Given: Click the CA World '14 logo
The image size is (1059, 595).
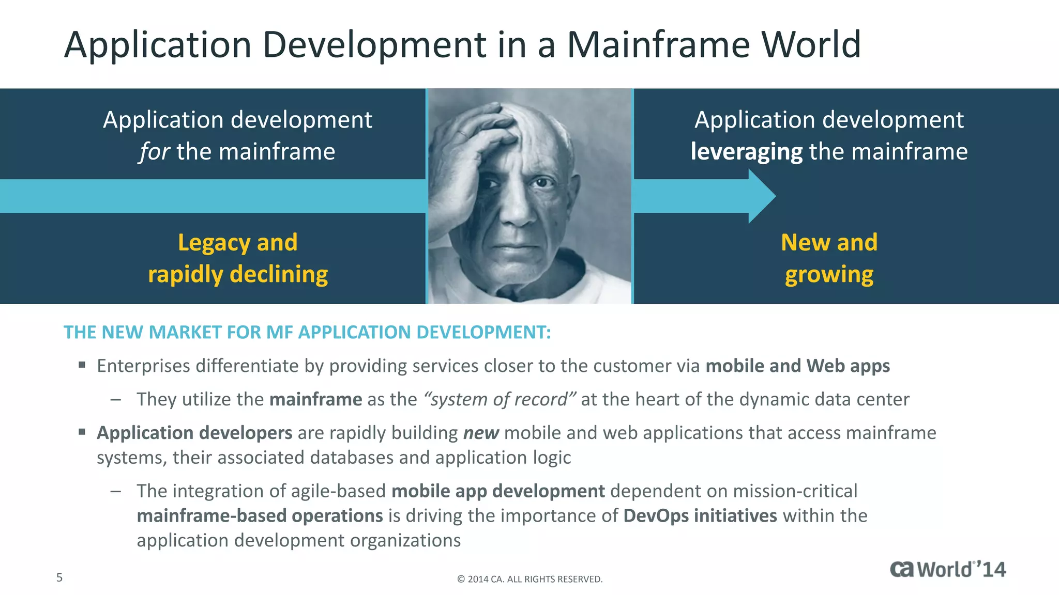Looking at the screenshot, I should 947,569.
